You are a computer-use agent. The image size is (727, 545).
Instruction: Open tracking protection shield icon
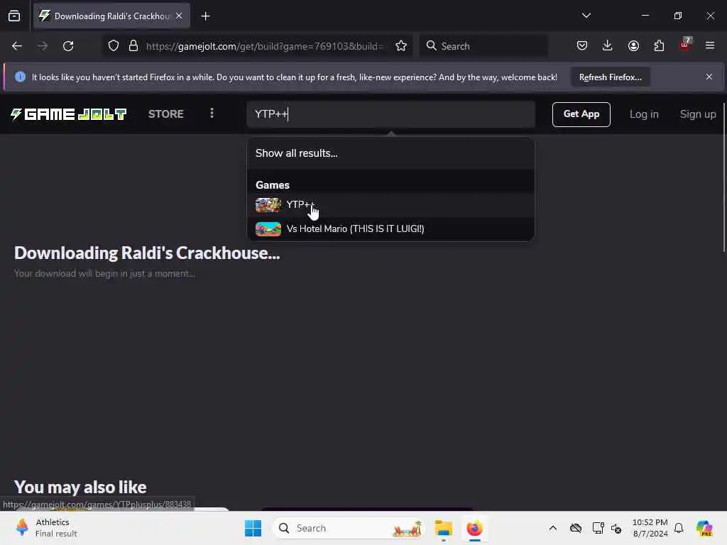[114, 46]
